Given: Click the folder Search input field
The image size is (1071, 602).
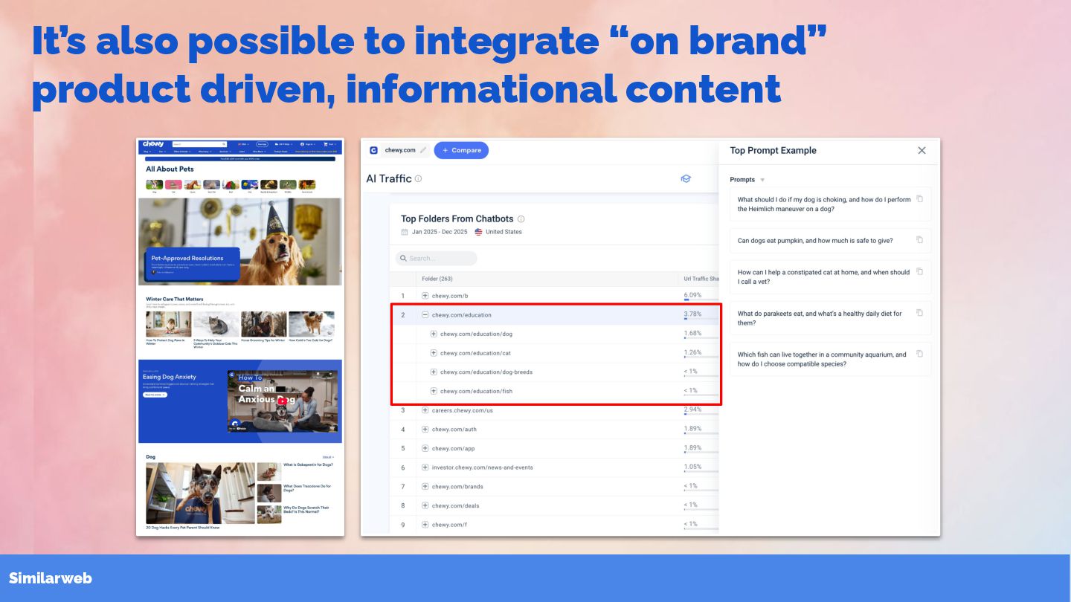Looking at the screenshot, I should click(x=437, y=259).
